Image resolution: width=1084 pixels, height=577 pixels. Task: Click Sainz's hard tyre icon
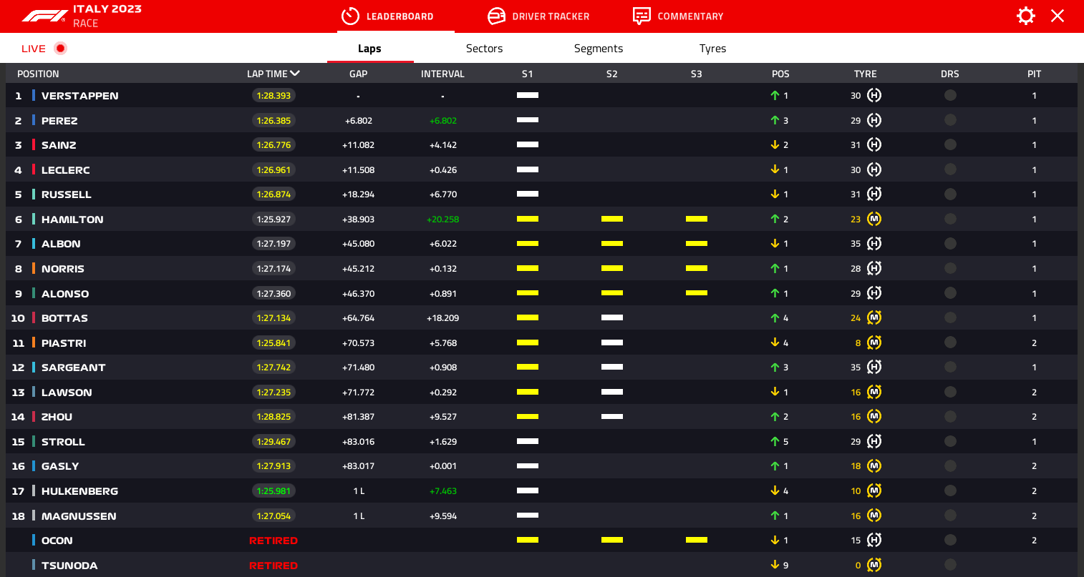(x=874, y=144)
